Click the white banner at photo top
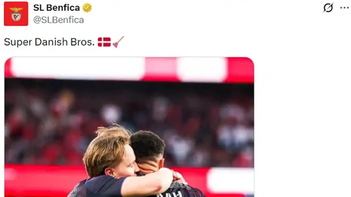Image resolution: width=351 pixels, height=197 pixels. (77, 69)
